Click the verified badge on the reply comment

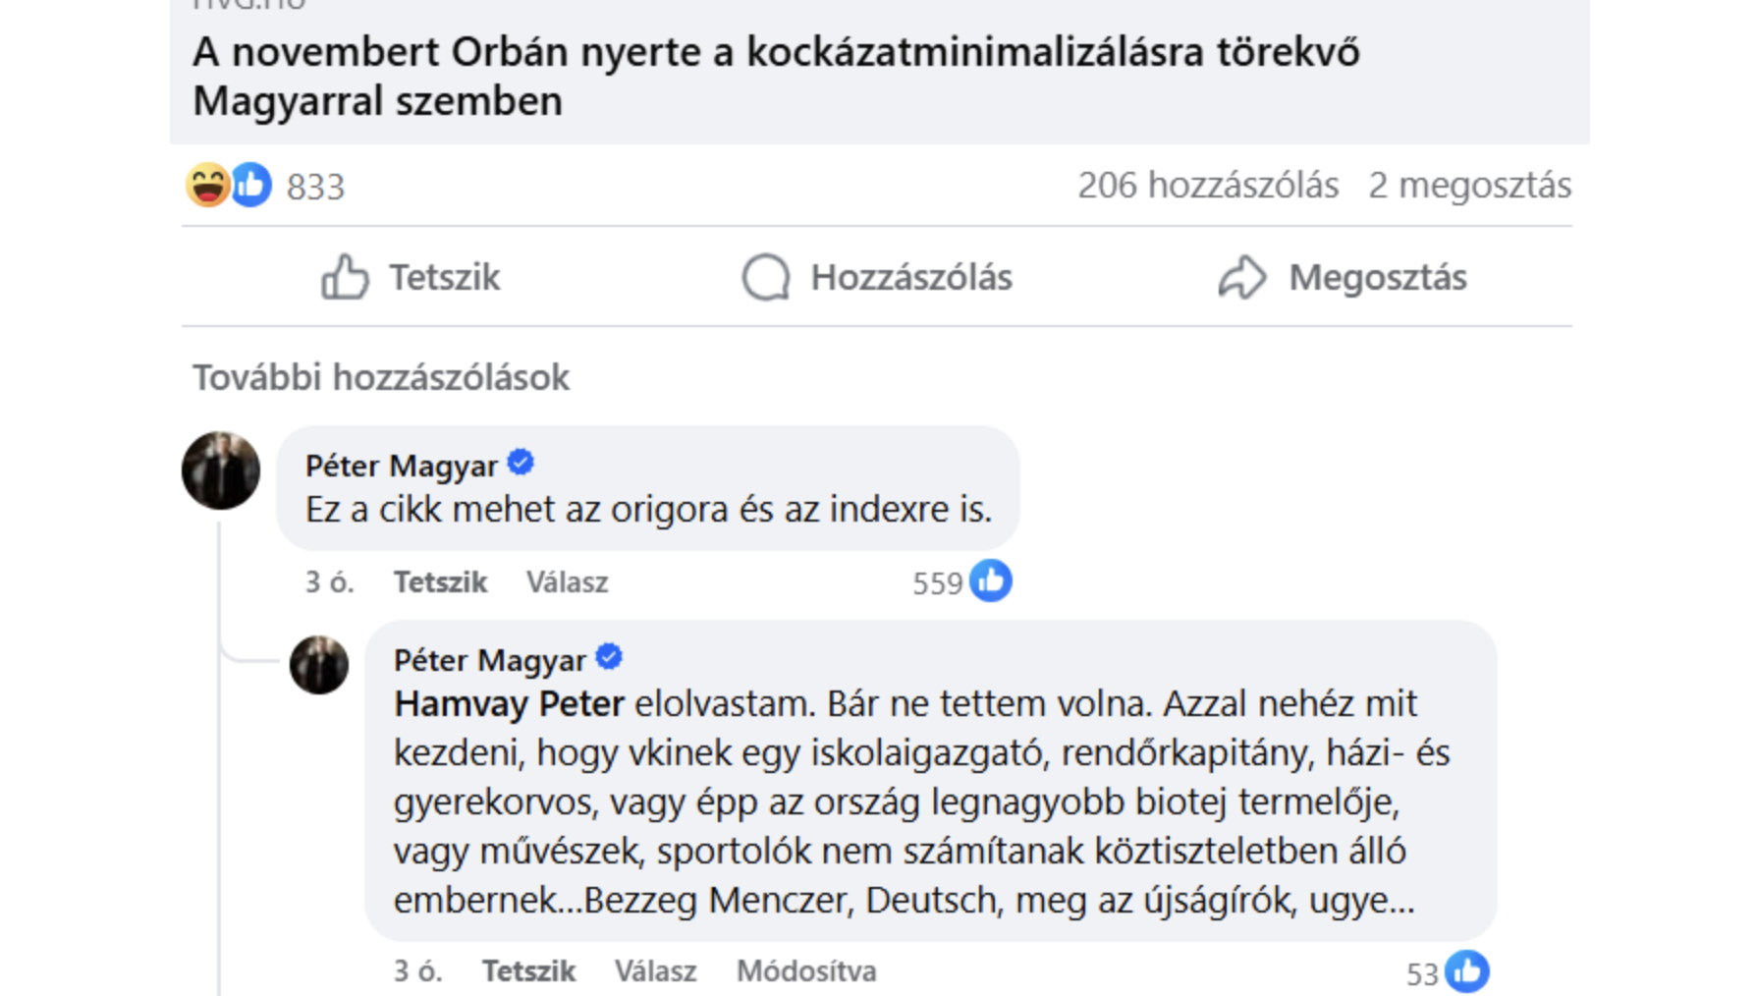tap(609, 657)
